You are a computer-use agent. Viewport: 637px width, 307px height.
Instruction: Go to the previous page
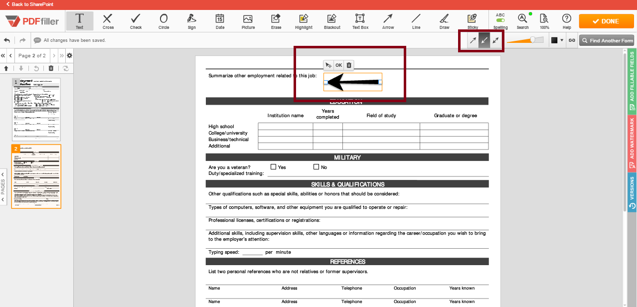point(10,55)
